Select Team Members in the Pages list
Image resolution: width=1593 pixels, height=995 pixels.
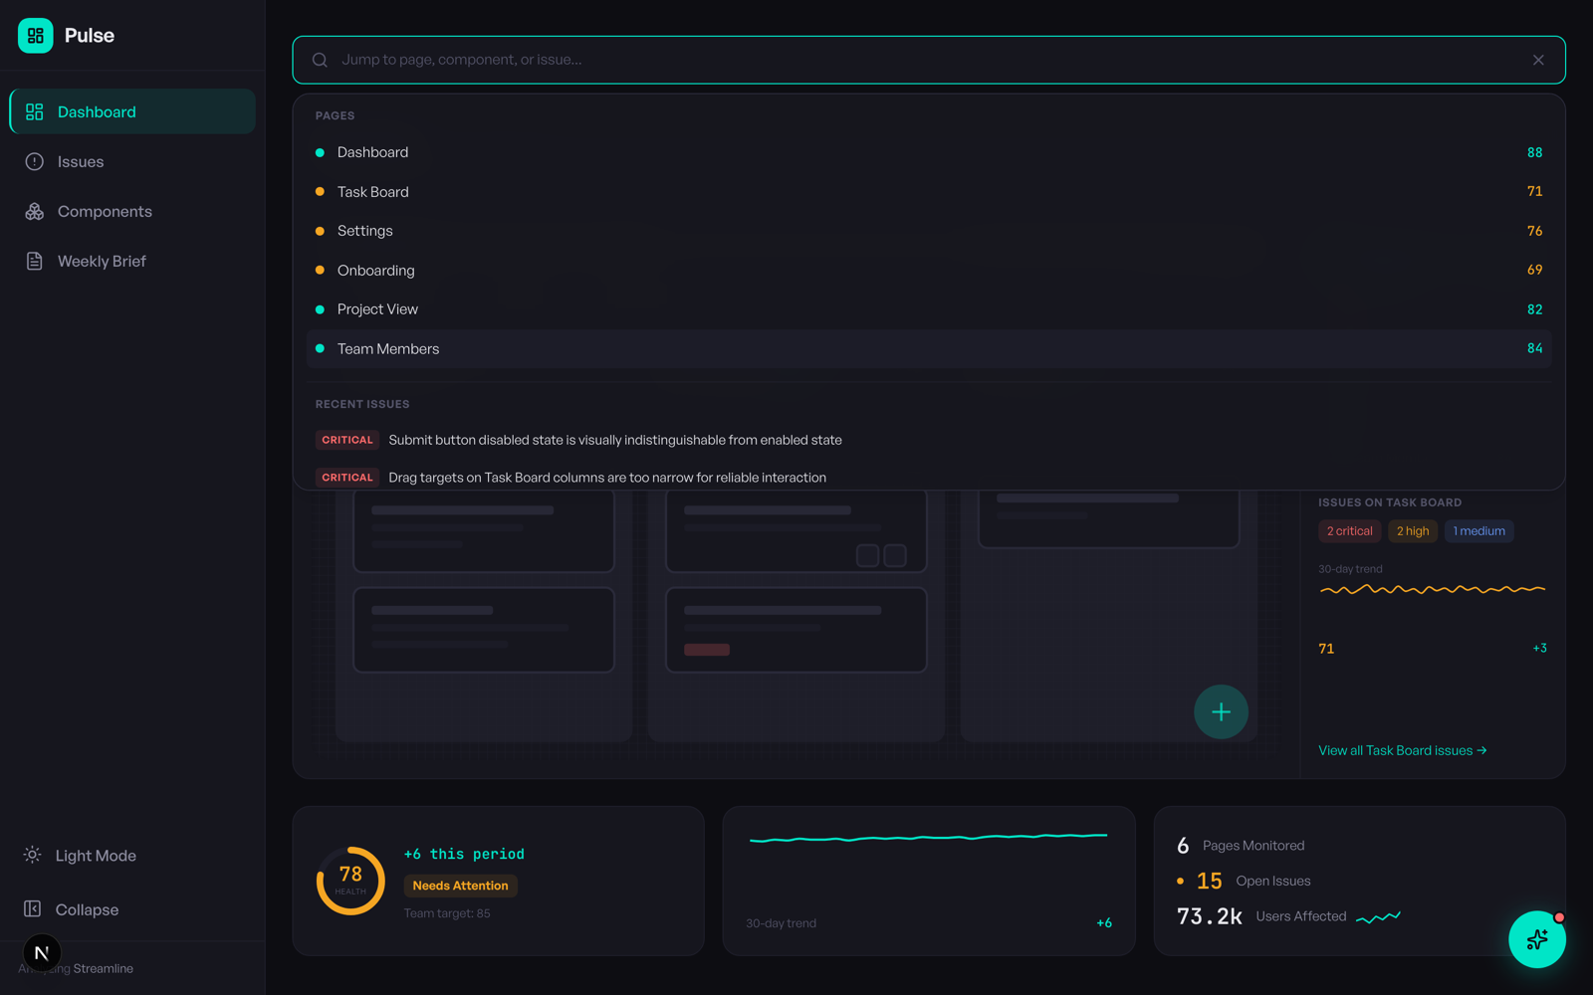click(388, 348)
